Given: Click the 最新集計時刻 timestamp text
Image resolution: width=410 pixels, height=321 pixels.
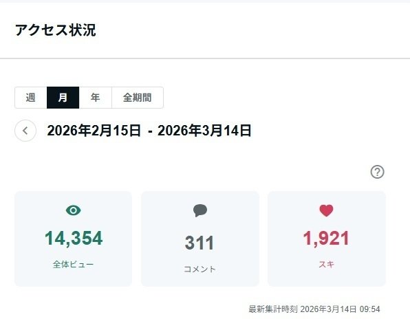Looking at the screenshot, I should [x=314, y=309].
